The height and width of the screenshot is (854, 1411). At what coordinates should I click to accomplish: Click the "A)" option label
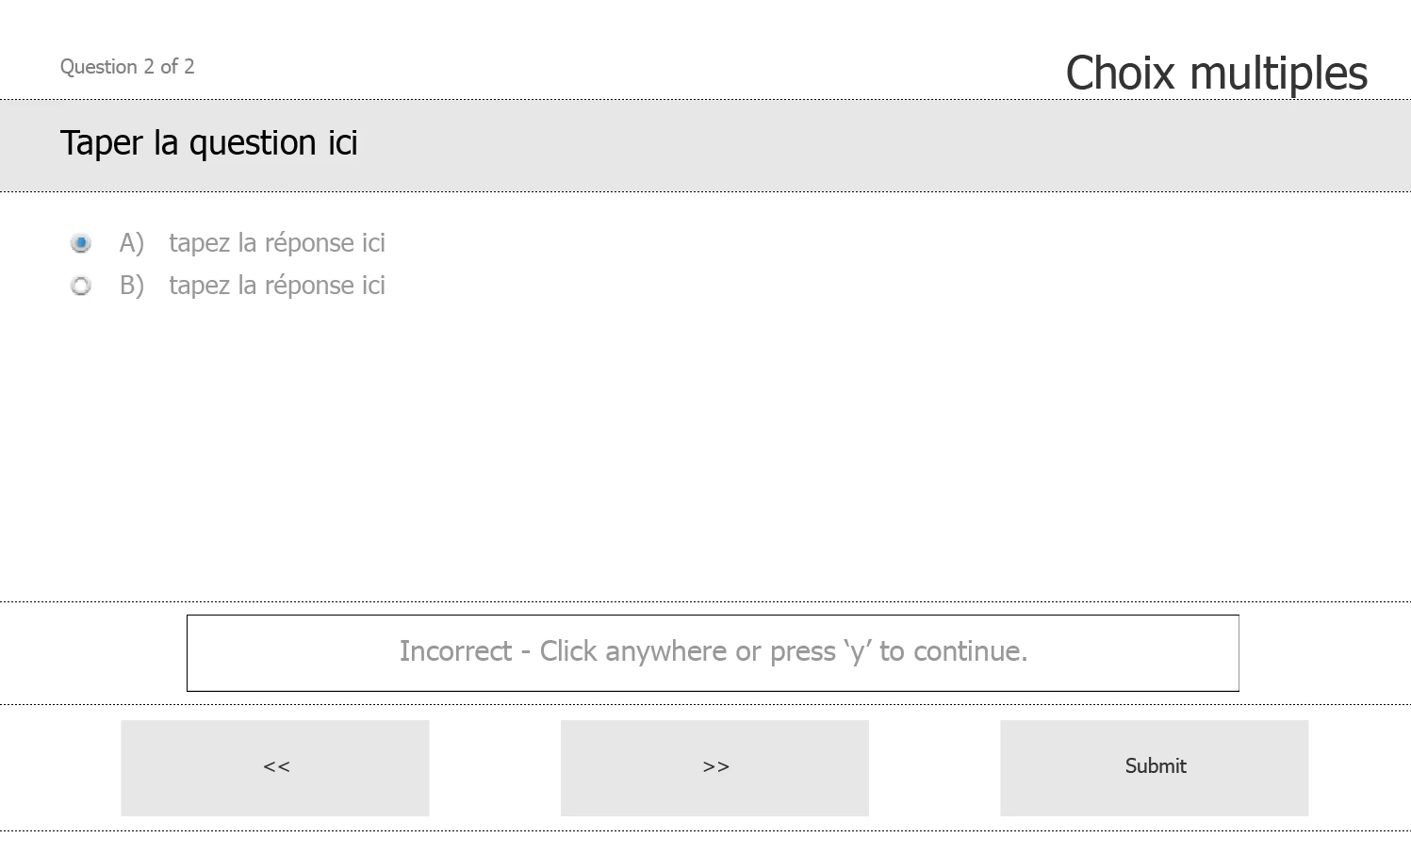(132, 243)
